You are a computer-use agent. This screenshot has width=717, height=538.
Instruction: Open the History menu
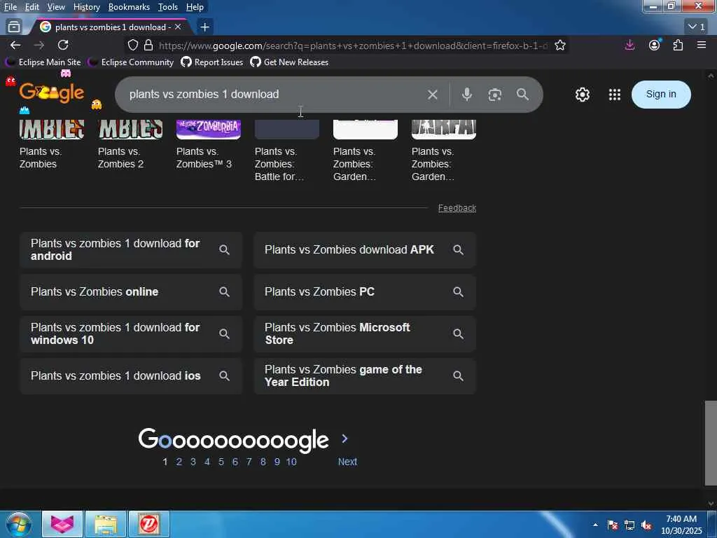[86, 7]
